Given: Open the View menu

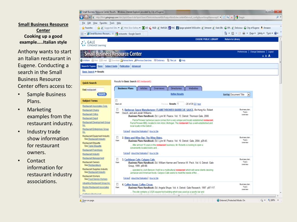Looking at the screenshot, I should [x=95, y=23].
